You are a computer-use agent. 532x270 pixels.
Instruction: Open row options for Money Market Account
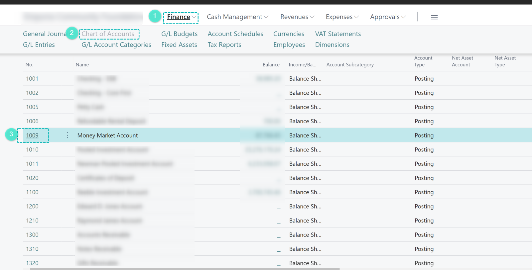click(x=67, y=135)
